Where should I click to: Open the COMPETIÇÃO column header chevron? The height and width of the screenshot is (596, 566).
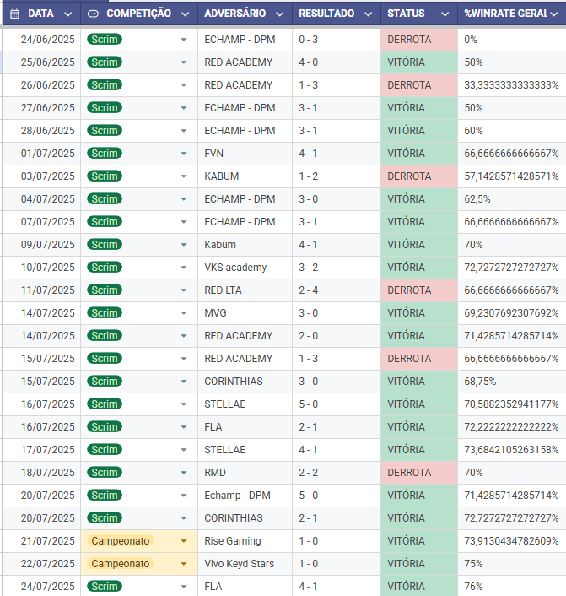point(185,14)
